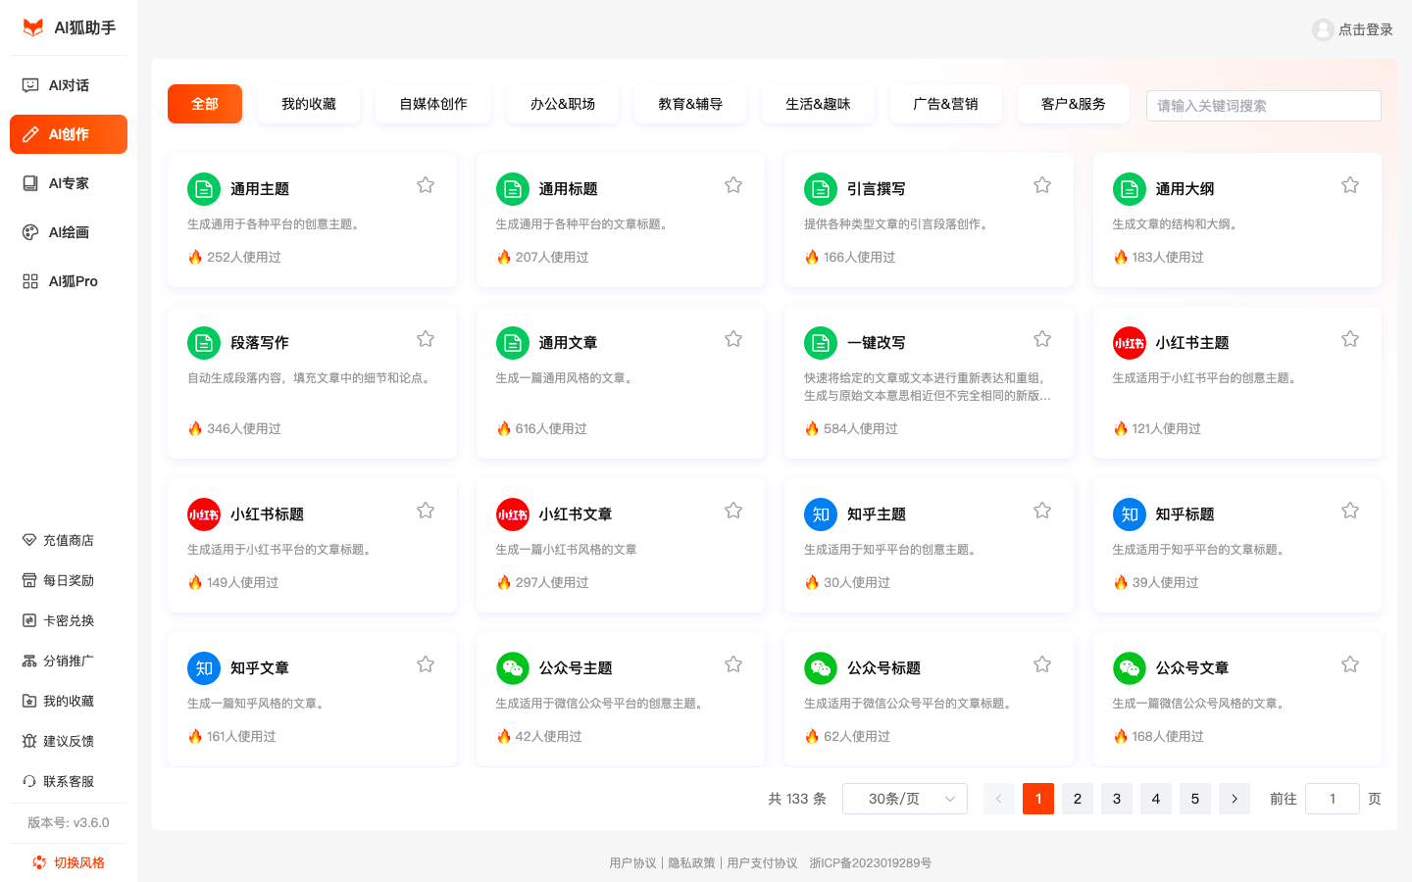Open AI绘画 palette icon in sidebar
This screenshot has width=1412, height=882.
(30, 232)
